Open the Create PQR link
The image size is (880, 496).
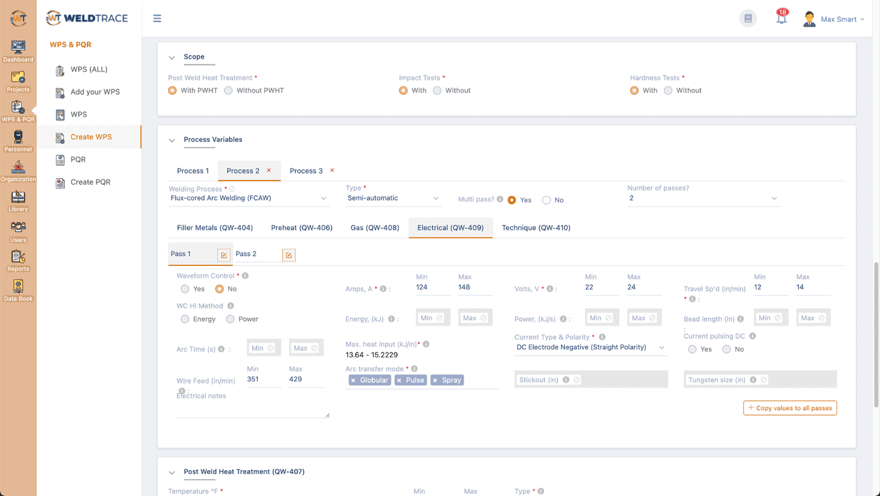point(90,182)
